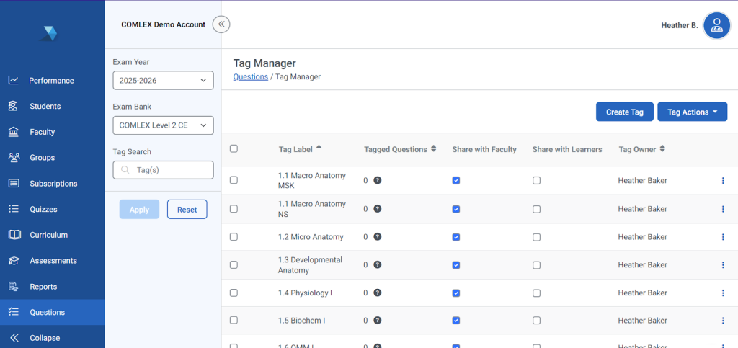Viewport: 738px width, 348px height.
Task: Click the user profile avatar icon
Action: point(716,26)
